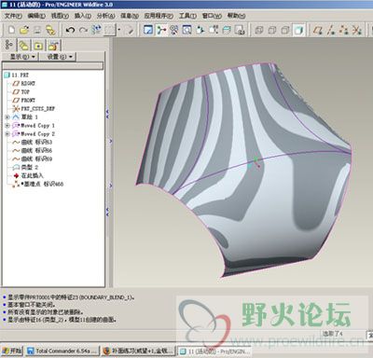Open the 设置 dropdown in model tree
373x358 pixels.
58,57
